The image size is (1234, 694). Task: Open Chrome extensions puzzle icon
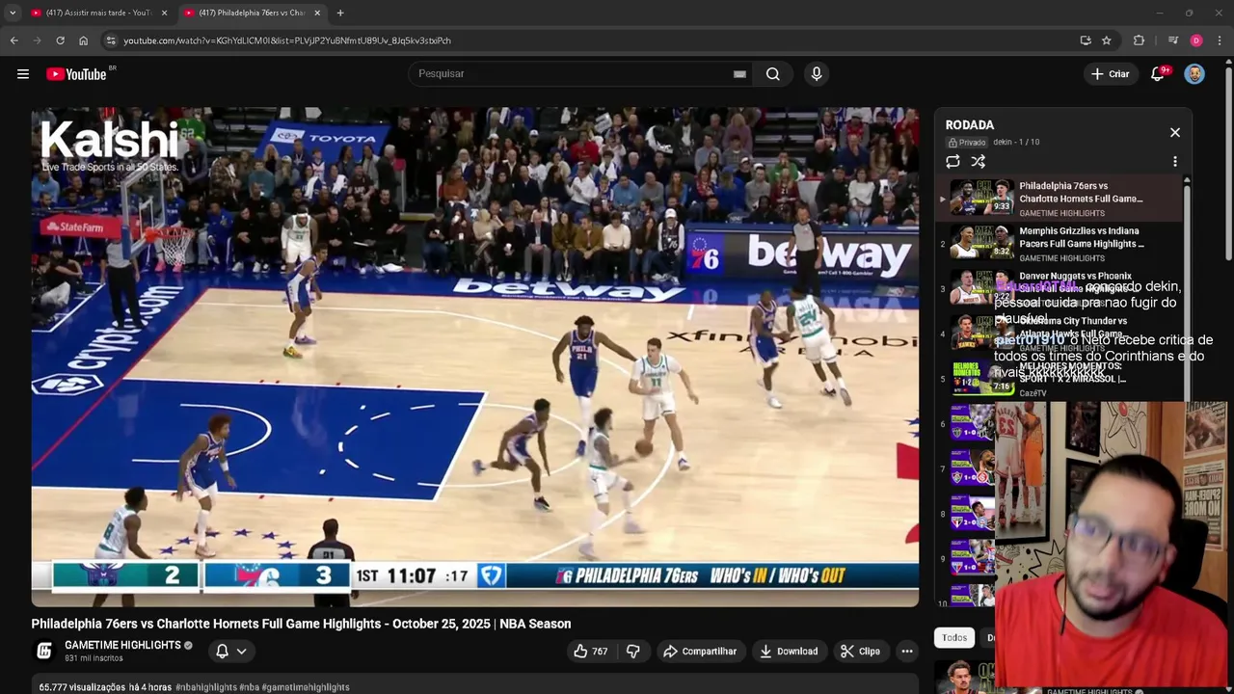click(1139, 40)
